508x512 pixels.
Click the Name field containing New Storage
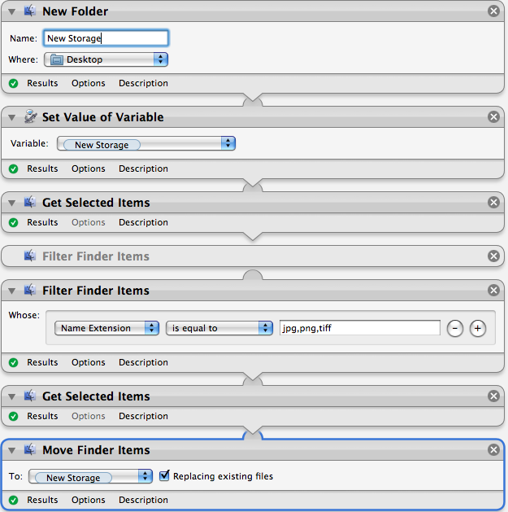pos(106,38)
